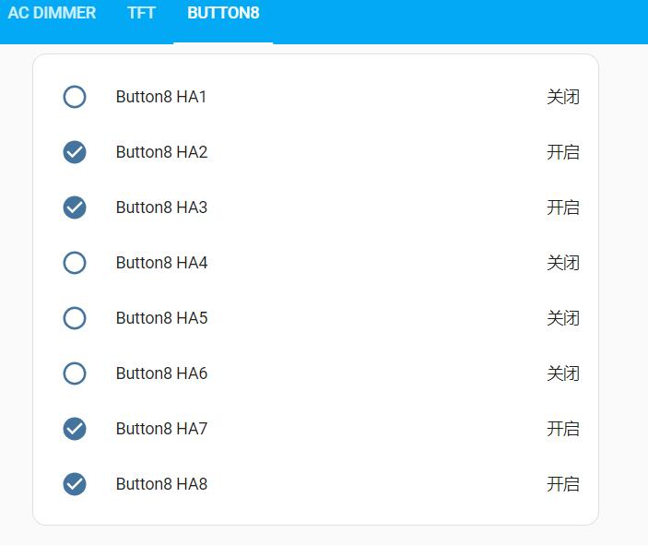Click the empty circle icon for Button8 HA1
The width and height of the screenshot is (648, 545).
[75, 97]
